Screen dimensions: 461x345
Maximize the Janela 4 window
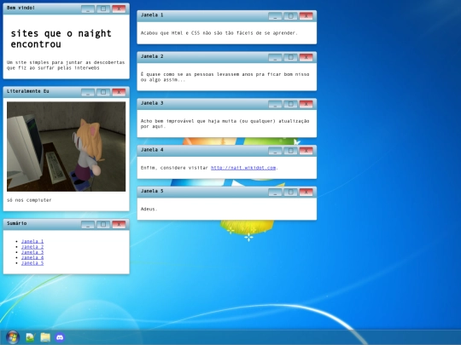(x=290, y=151)
